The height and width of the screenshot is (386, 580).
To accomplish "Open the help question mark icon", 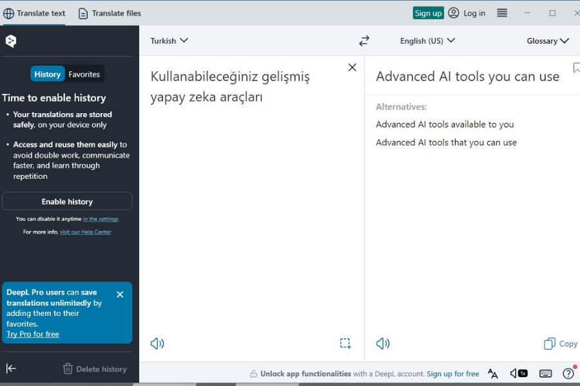I will click(568, 373).
